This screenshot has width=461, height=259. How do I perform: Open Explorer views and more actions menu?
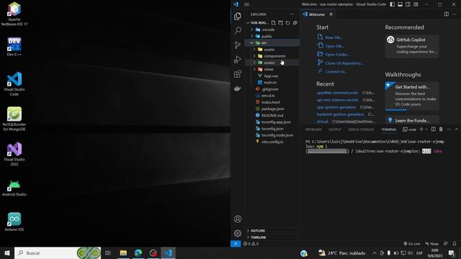point(292,14)
